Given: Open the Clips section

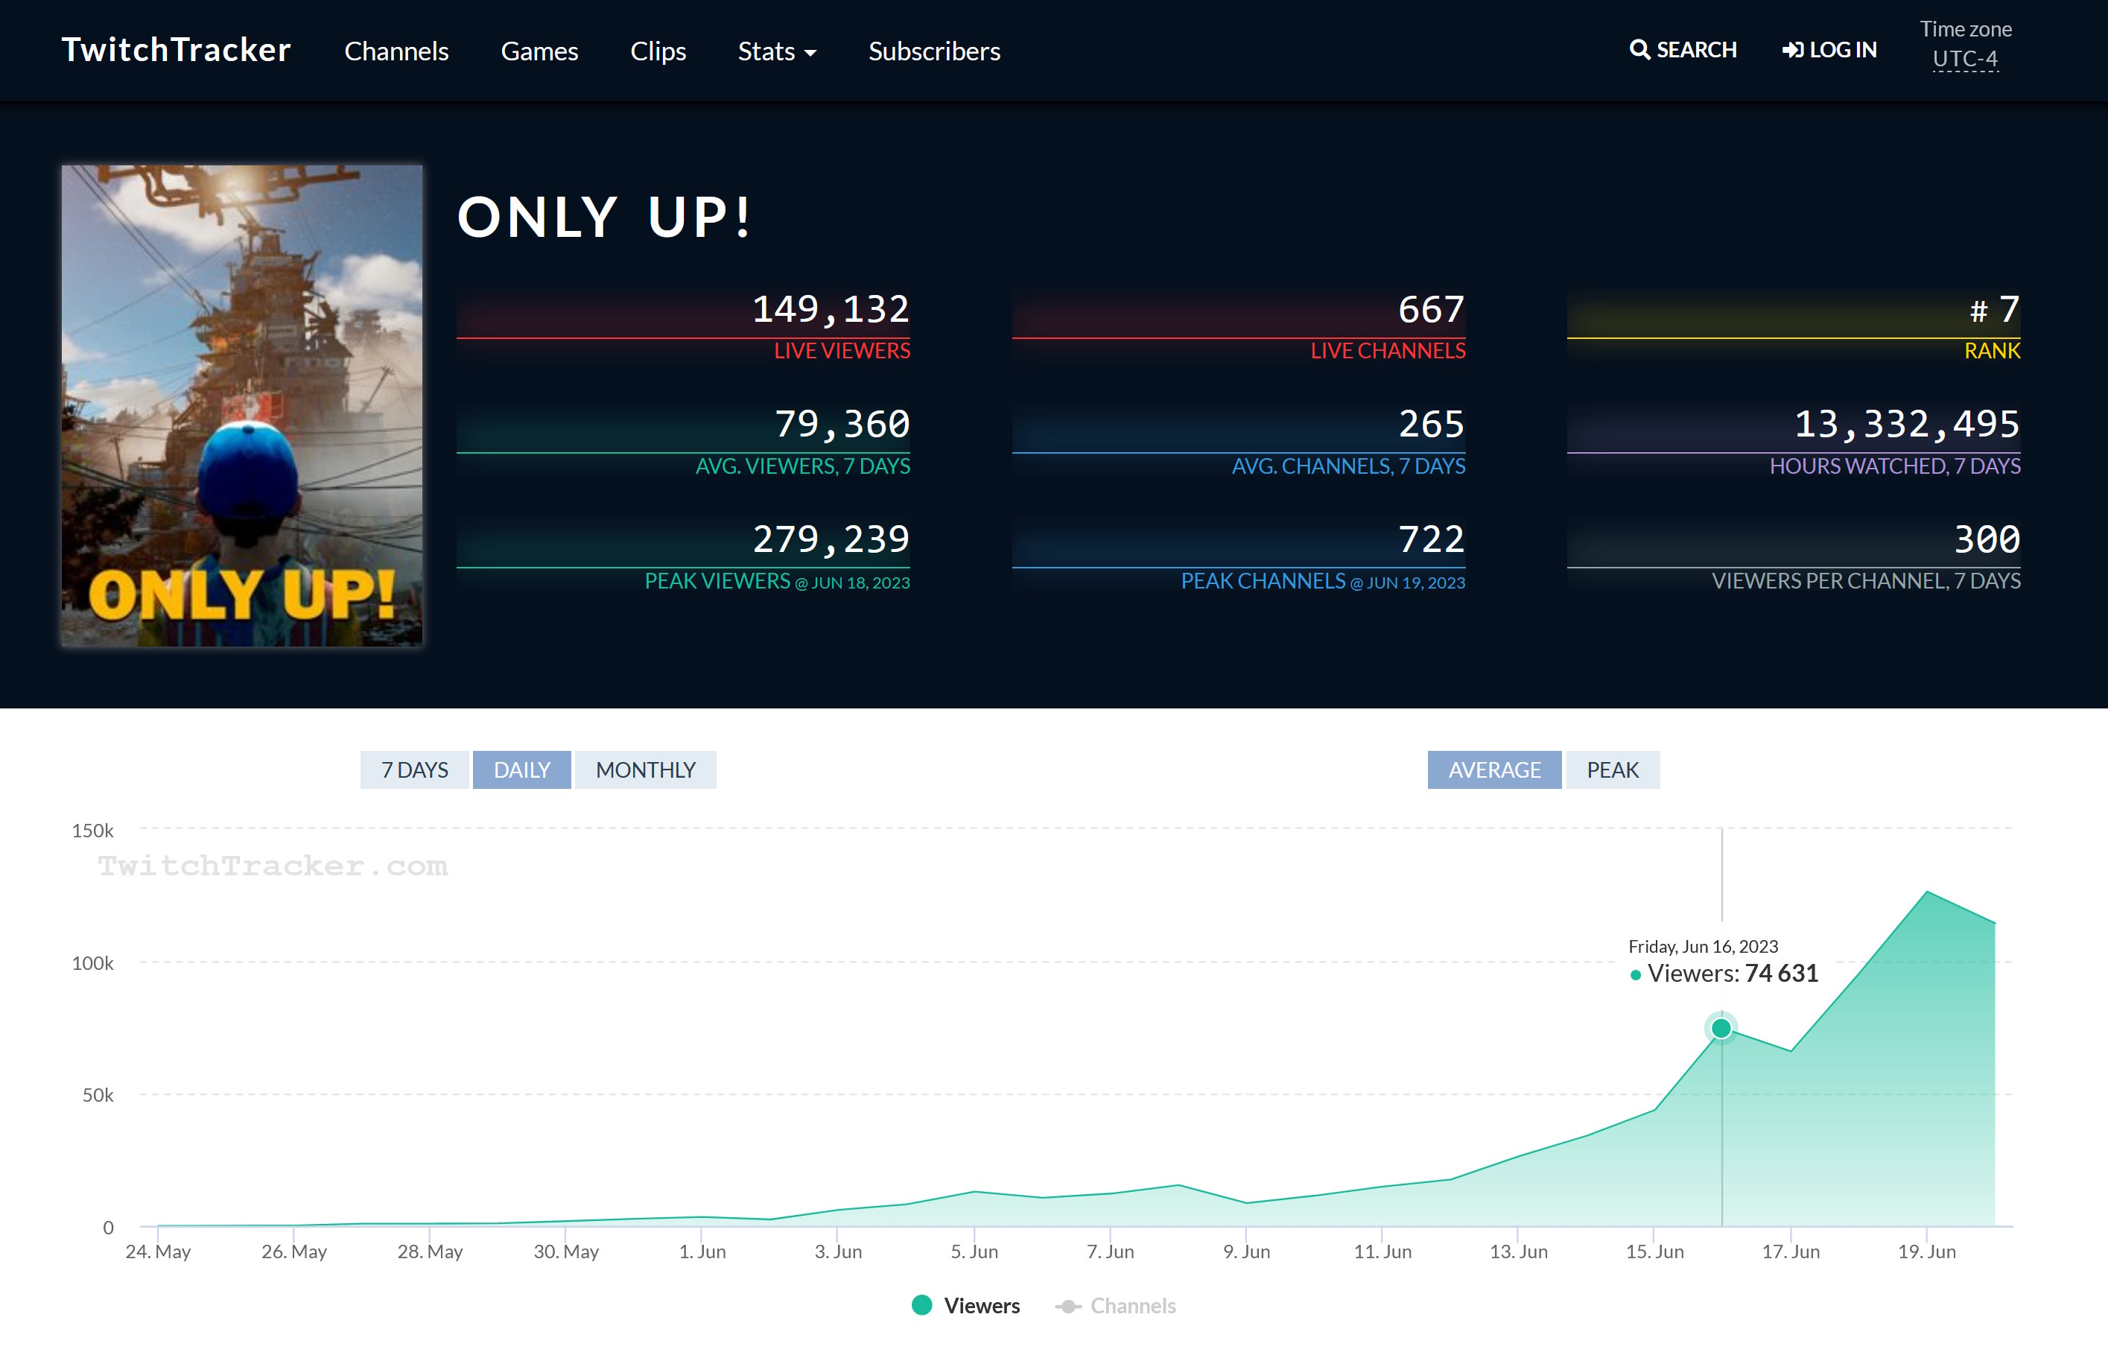Looking at the screenshot, I should pyautogui.click(x=657, y=51).
